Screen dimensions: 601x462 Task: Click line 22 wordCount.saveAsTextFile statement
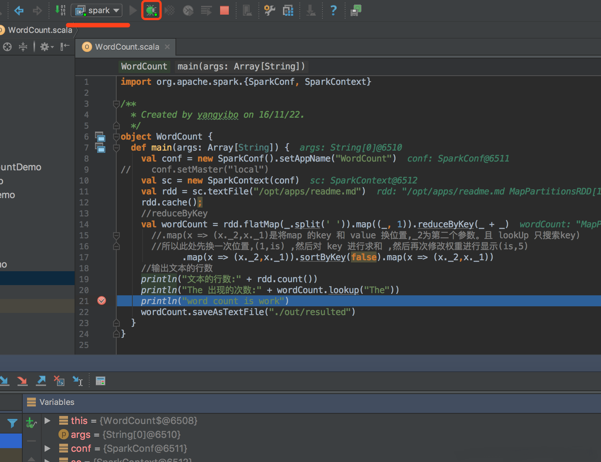coord(248,312)
